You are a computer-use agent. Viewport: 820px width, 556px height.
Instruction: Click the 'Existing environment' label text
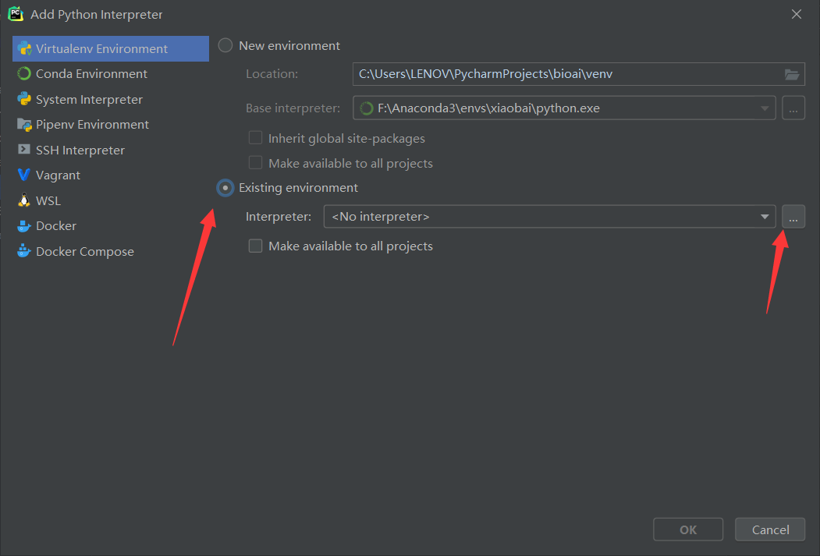[298, 188]
